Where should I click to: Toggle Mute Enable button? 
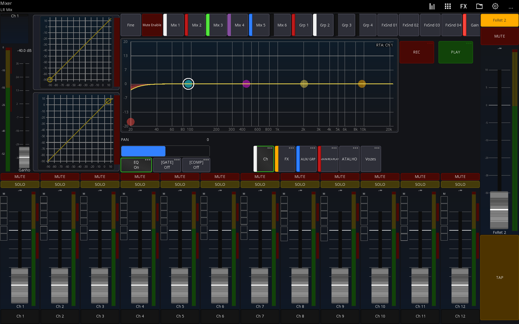coord(152,25)
